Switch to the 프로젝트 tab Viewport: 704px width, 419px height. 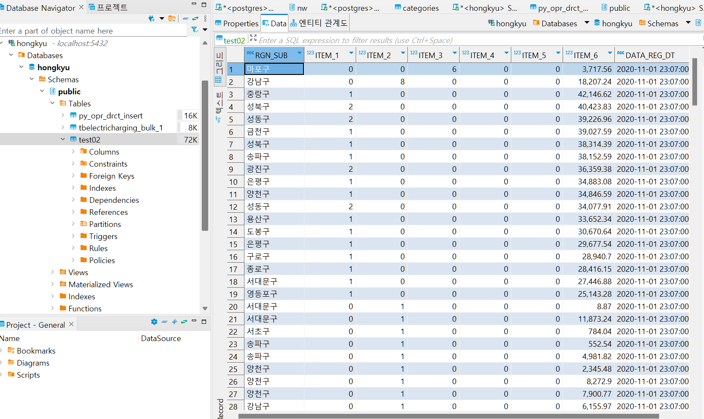click(x=108, y=7)
